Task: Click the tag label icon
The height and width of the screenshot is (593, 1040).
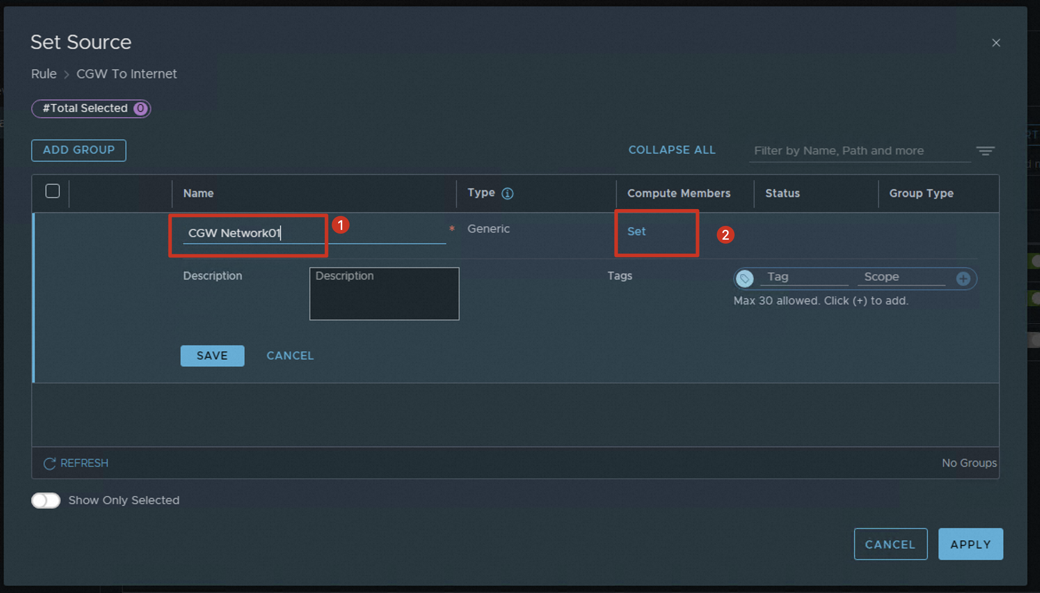Action: point(744,279)
